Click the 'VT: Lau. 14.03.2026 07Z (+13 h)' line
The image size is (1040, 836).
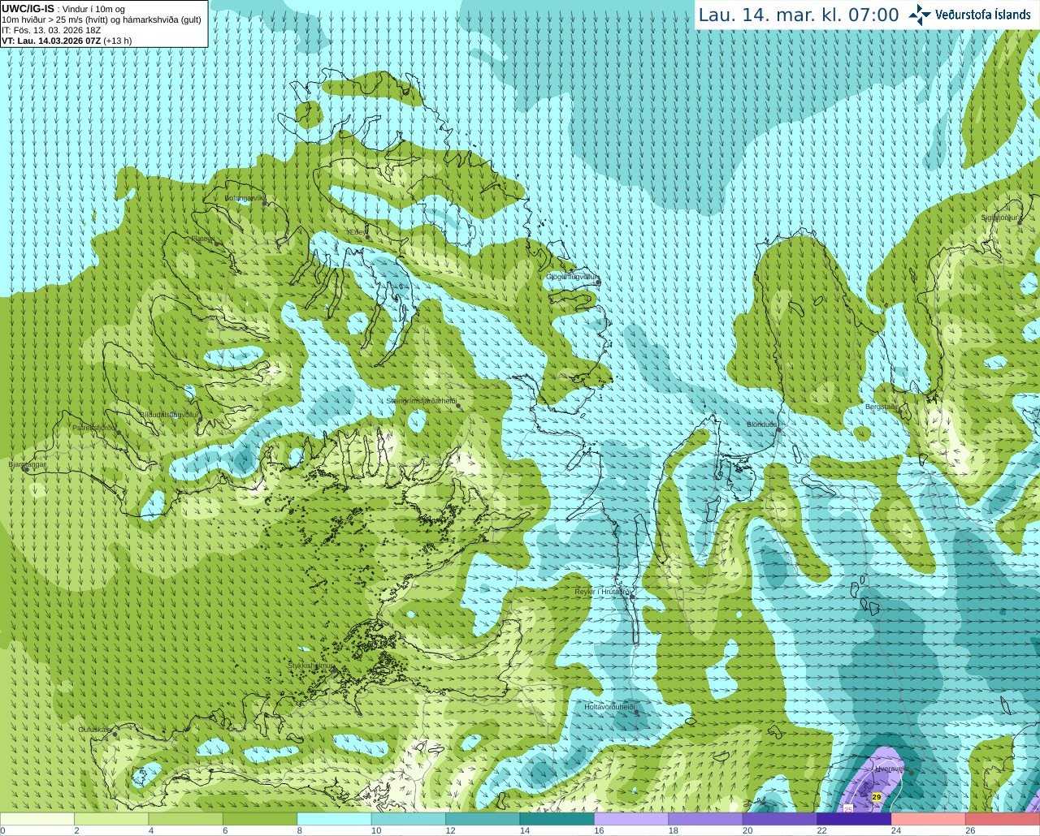(x=67, y=41)
